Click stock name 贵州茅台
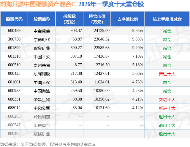This screenshot has height=147, width=190. point(42,65)
